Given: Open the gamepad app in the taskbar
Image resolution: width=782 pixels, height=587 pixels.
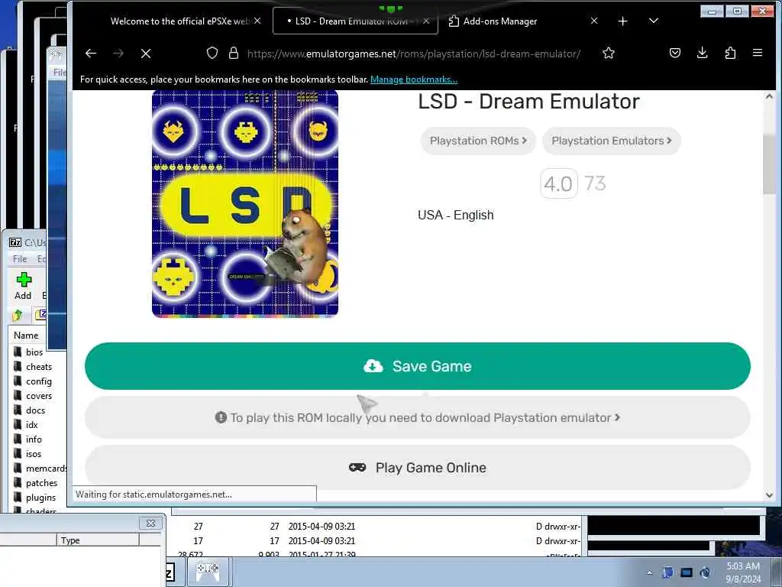Looking at the screenshot, I should point(207,570).
